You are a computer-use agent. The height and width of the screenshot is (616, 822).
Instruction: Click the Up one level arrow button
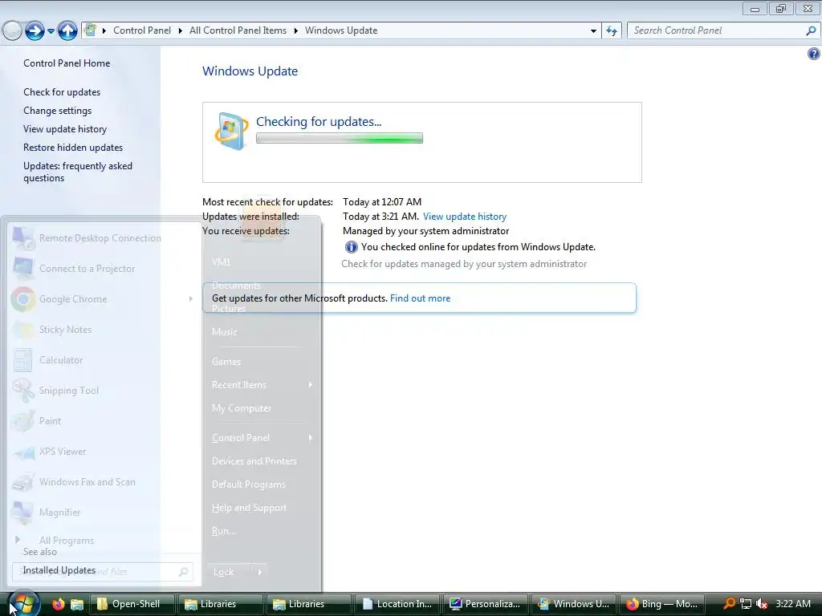(x=67, y=31)
